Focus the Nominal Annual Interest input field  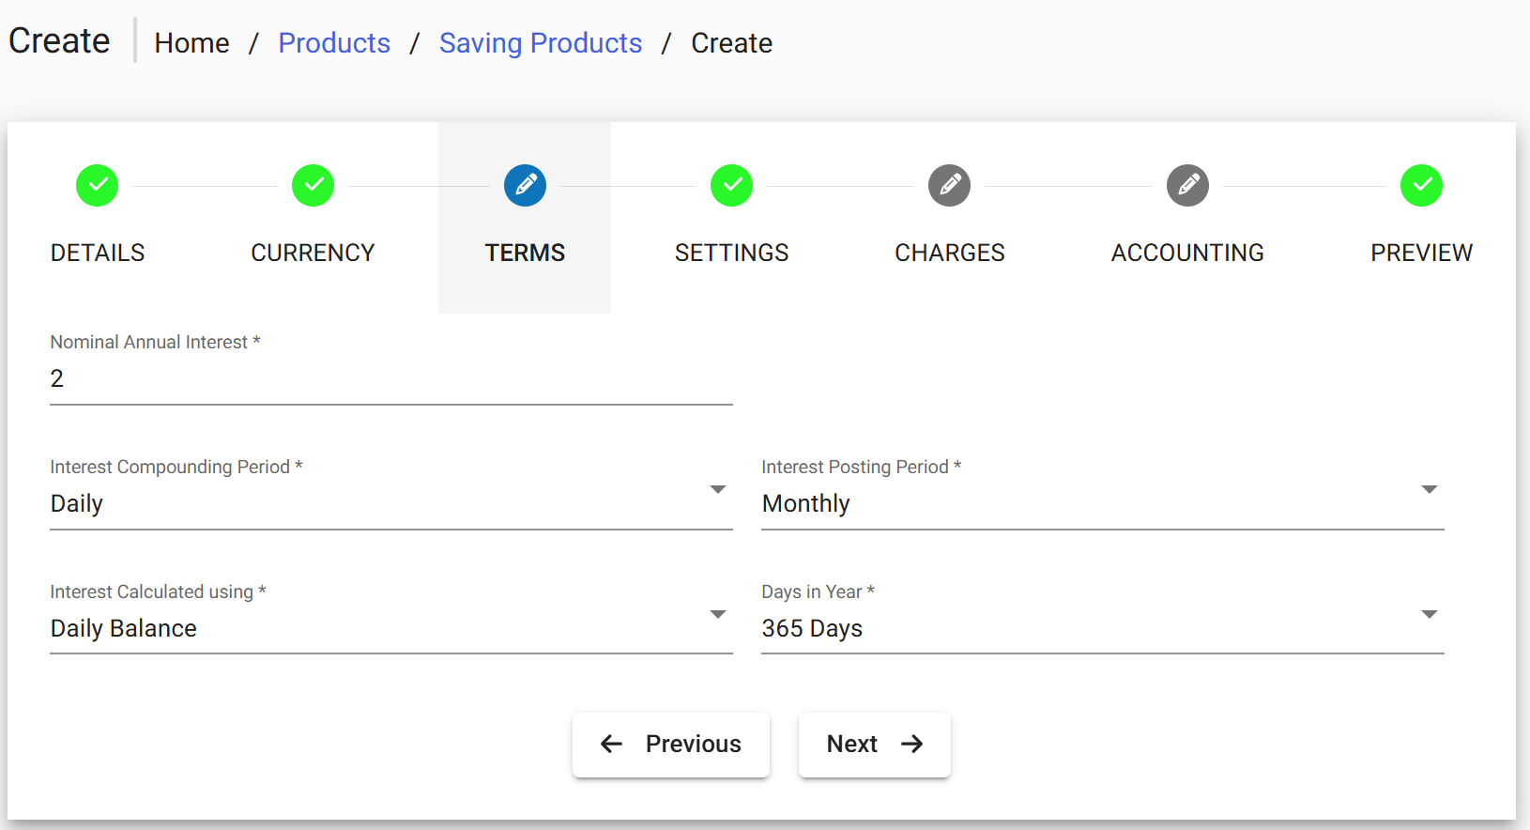tap(391, 378)
